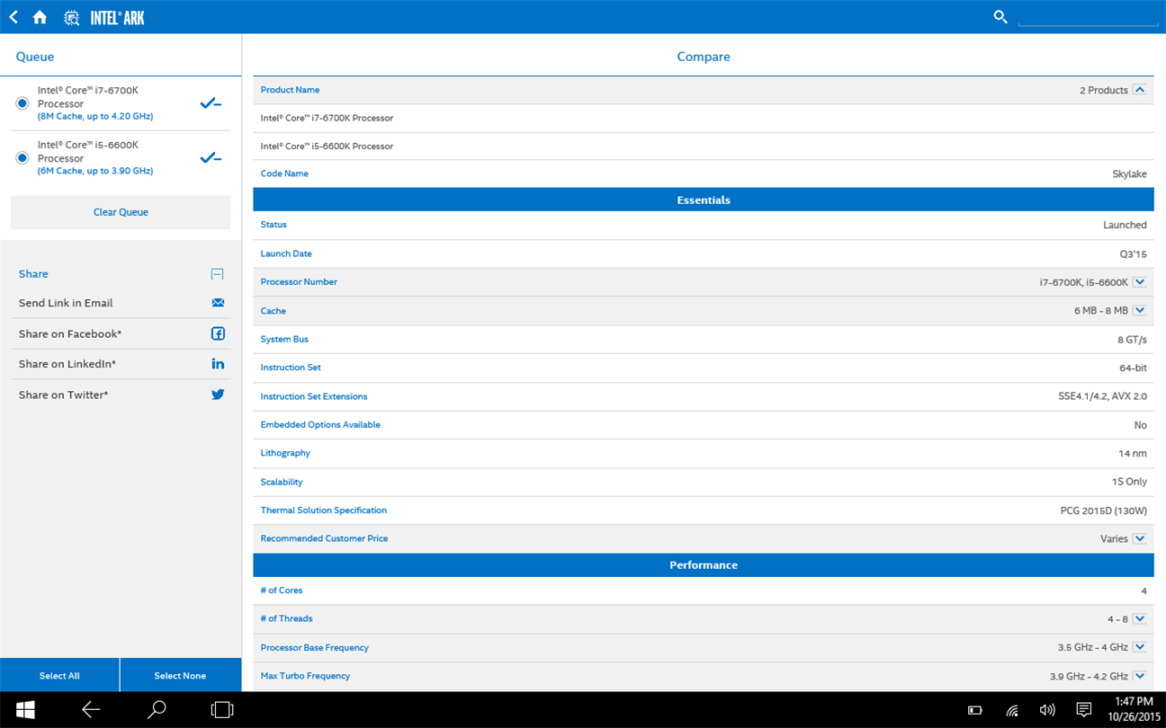
Task: Expand Processor Base Frequency dropdown
Action: coord(1139,647)
